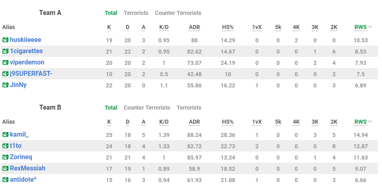Click the green icon next to viperdemon
Image resolution: width=382 pixels, height=195 pixels.
click(x=5, y=63)
